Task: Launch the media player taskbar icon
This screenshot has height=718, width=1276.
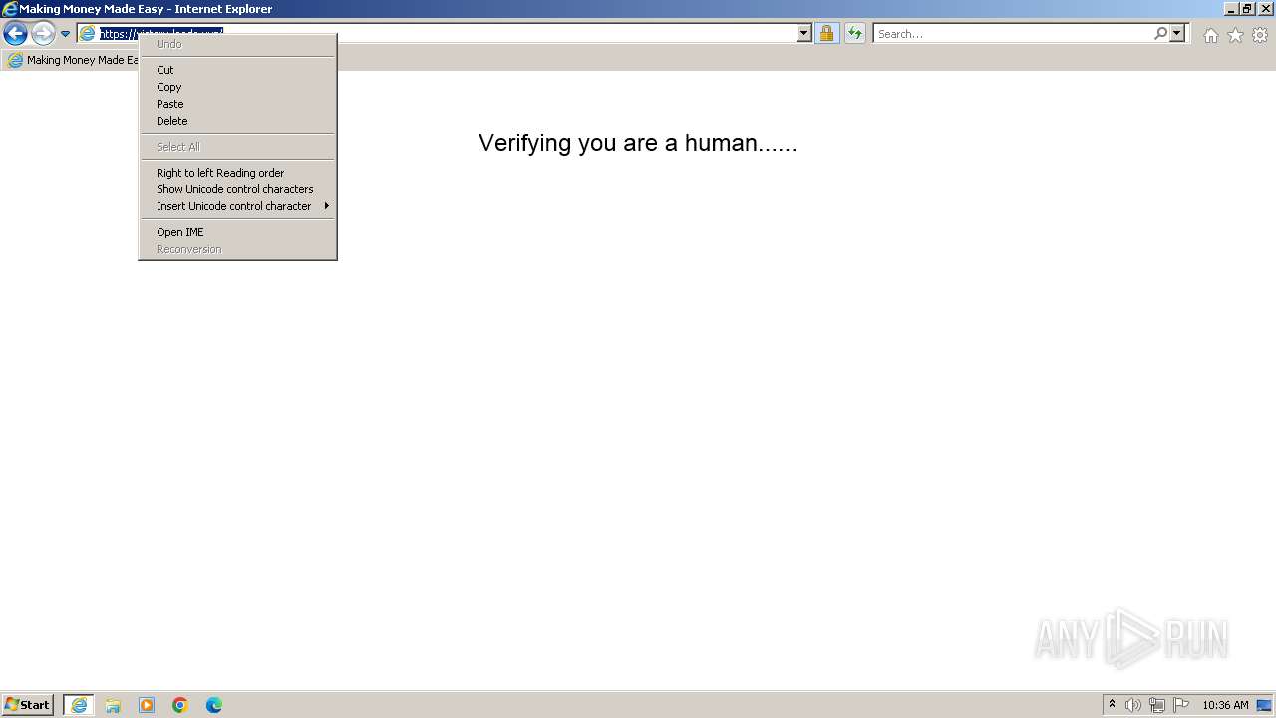Action: point(147,705)
